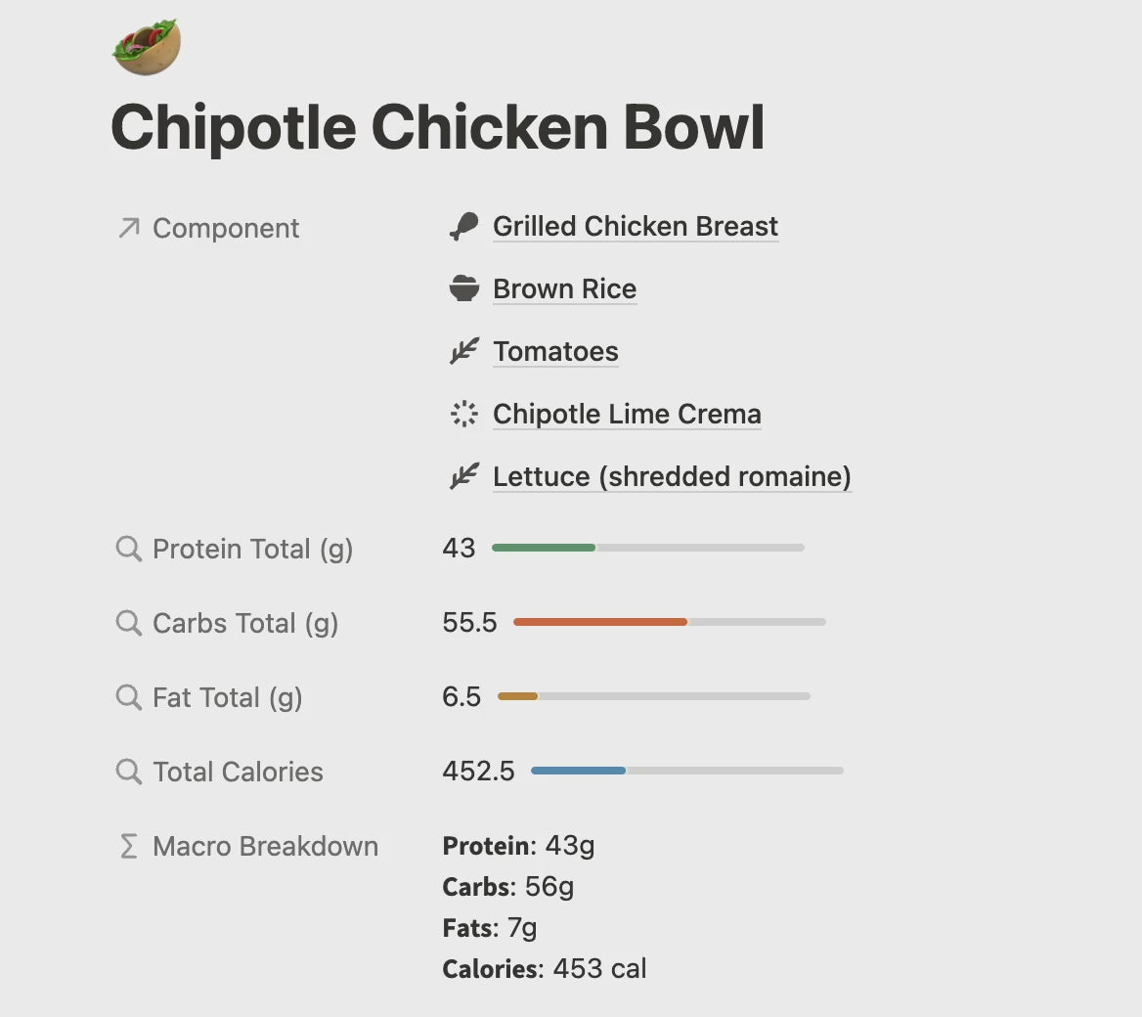Click the Carbs Total (g) property name
1142x1017 pixels.
point(244,623)
